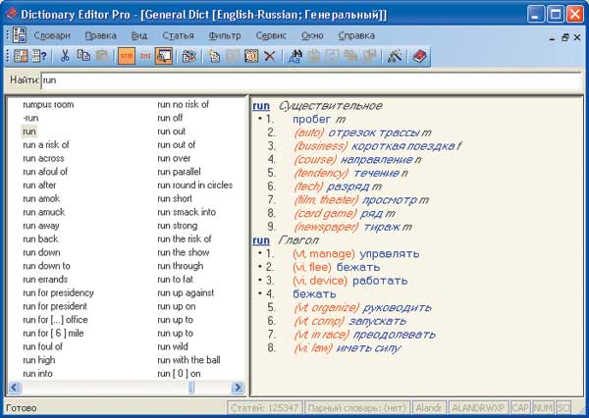The width and height of the screenshot is (589, 418).
Task: Select 'run afoul of' entry
Action: (45, 172)
